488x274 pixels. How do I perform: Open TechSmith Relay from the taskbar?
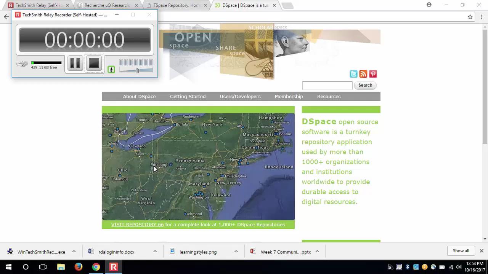pyautogui.click(x=113, y=267)
